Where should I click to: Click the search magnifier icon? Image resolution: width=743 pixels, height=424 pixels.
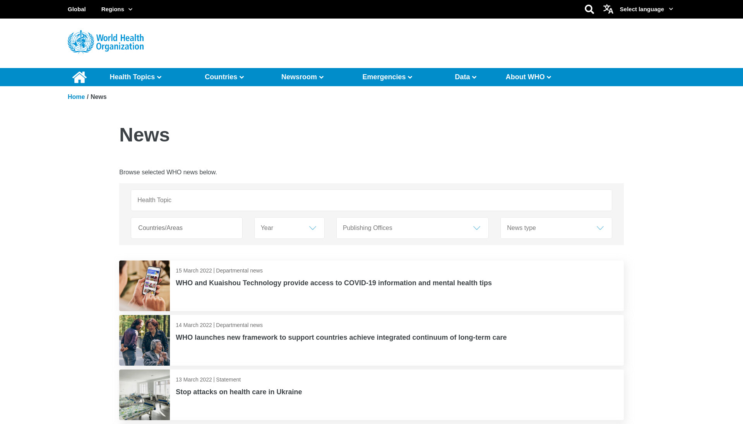(x=589, y=9)
